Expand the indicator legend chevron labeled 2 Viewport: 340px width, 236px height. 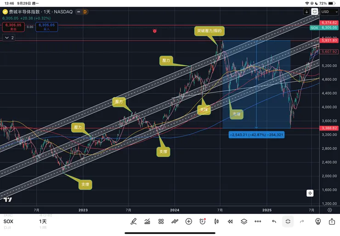click(9, 38)
